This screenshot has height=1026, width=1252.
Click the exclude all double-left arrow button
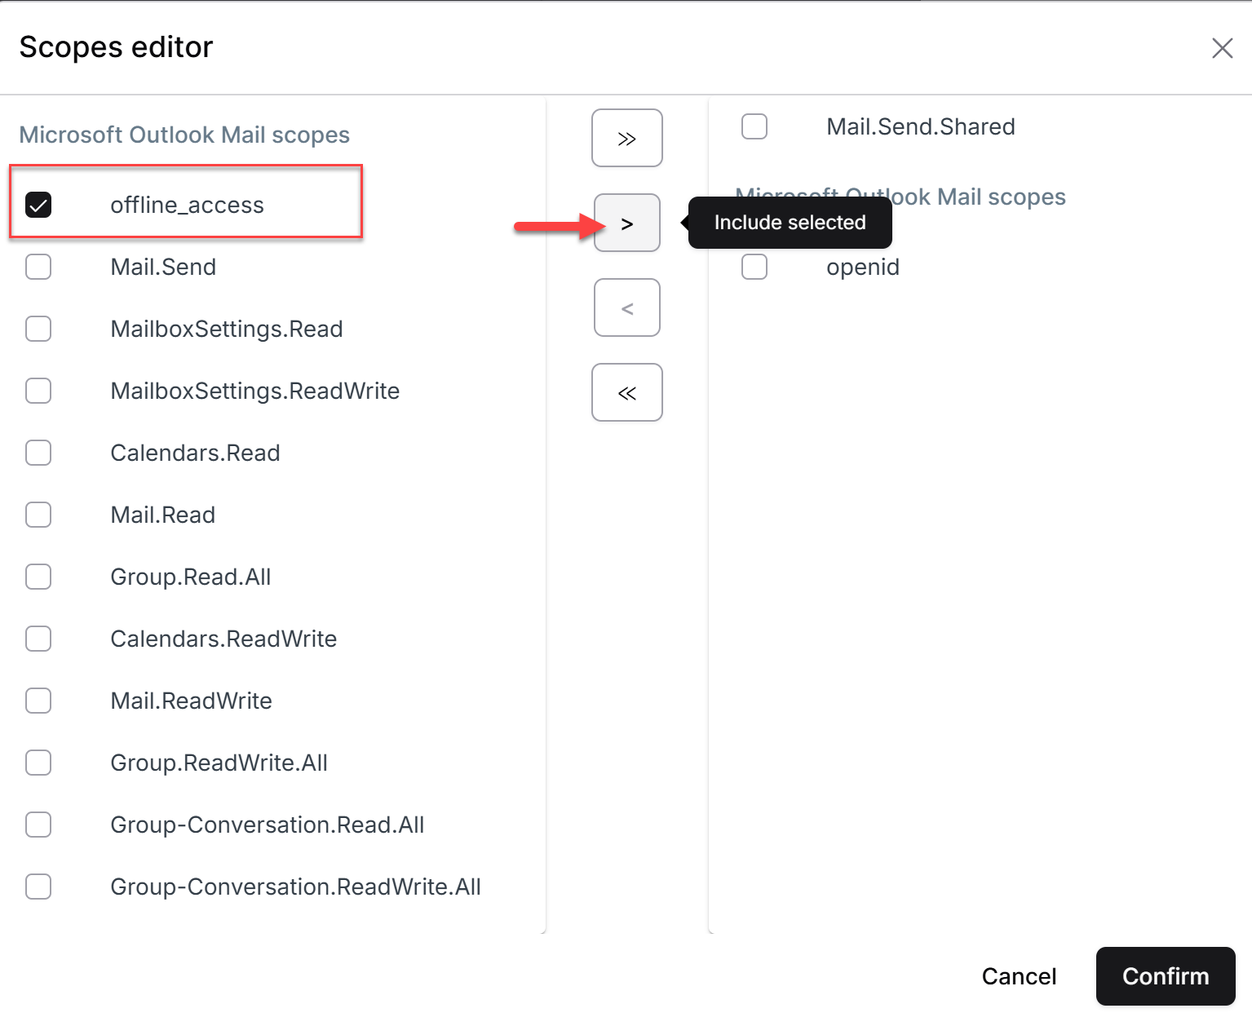pyautogui.click(x=626, y=392)
